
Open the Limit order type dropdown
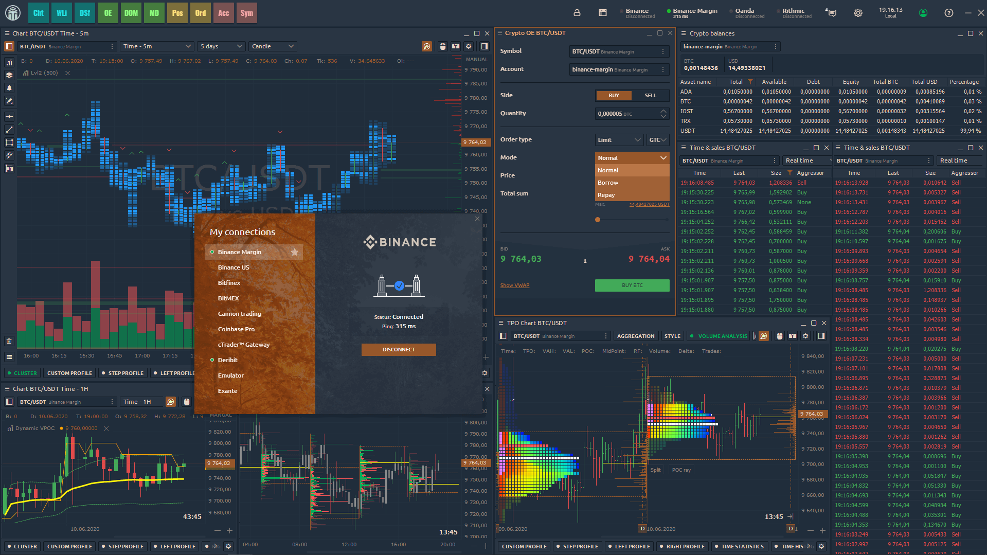click(x=619, y=140)
